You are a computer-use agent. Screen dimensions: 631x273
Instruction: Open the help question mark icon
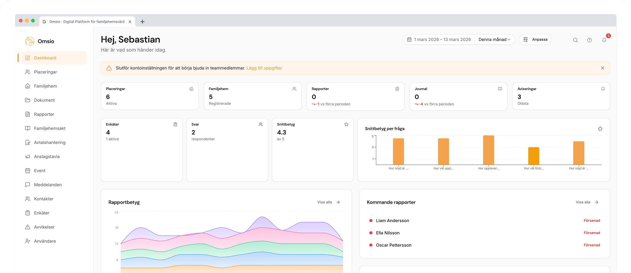(x=589, y=40)
